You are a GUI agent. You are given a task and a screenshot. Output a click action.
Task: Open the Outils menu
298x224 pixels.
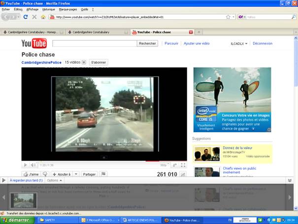(84, 9)
